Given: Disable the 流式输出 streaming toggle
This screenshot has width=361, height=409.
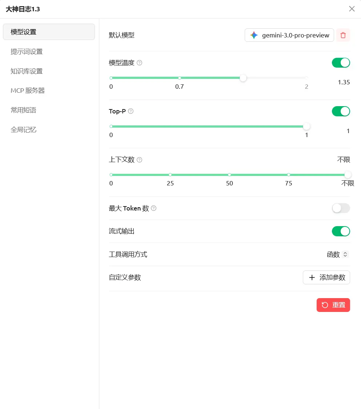Looking at the screenshot, I should tap(341, 231).
